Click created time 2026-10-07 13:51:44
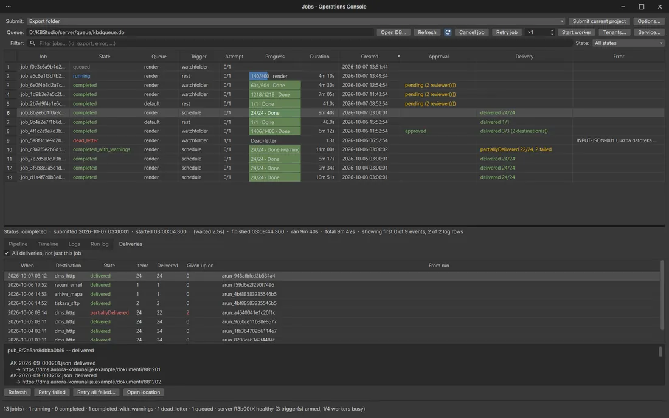Screen dimensions: 669x418 point(365,67)
